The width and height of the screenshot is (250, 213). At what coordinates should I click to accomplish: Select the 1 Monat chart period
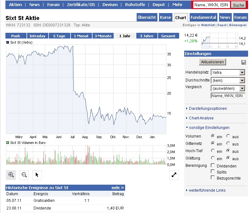81,36
